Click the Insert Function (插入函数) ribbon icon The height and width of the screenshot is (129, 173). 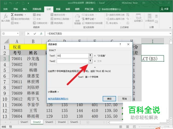coord(5,18)
